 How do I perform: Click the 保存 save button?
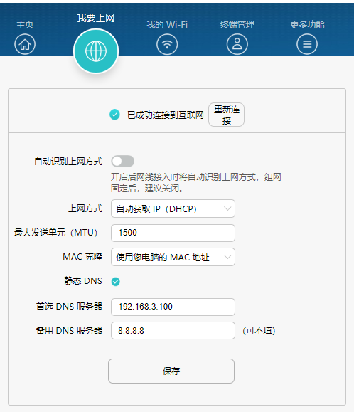[x=171, y=371]
